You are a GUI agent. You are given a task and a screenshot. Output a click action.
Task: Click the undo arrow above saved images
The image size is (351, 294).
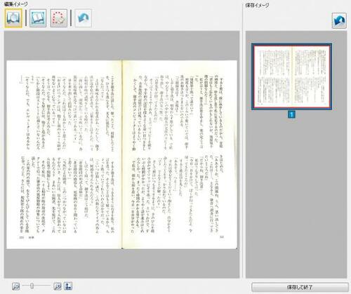point(339,21)
